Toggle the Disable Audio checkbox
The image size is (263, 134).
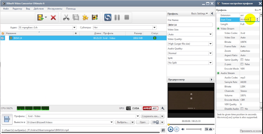[x=242, y=109]
